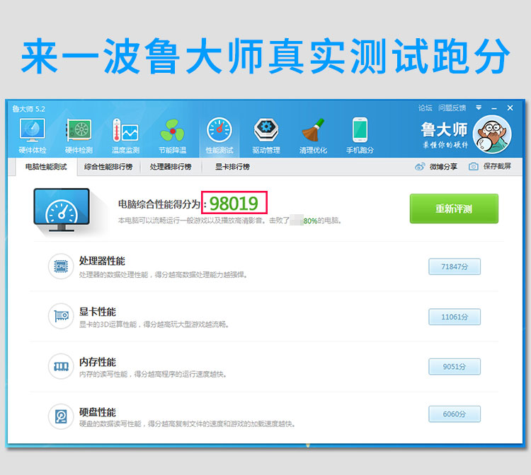Screen dimensions: 531x475
Task: Click the large monitor gauge icon
Action: tap(62, 210)
